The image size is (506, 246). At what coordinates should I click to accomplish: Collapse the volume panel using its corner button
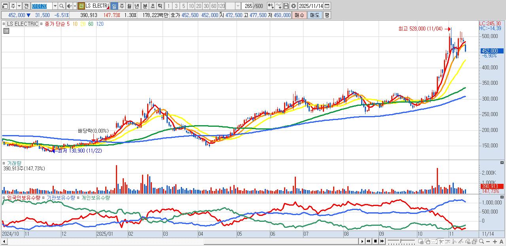point(502,162)
